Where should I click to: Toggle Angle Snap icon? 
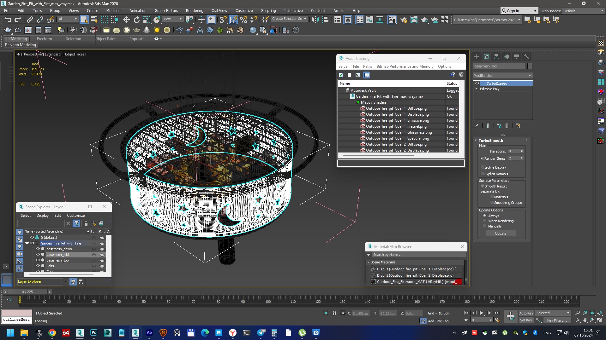[233, 20]
